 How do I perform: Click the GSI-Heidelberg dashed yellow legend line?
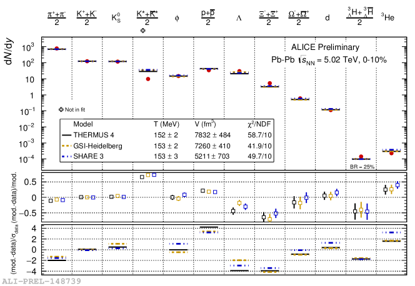(x=66, y=145)
